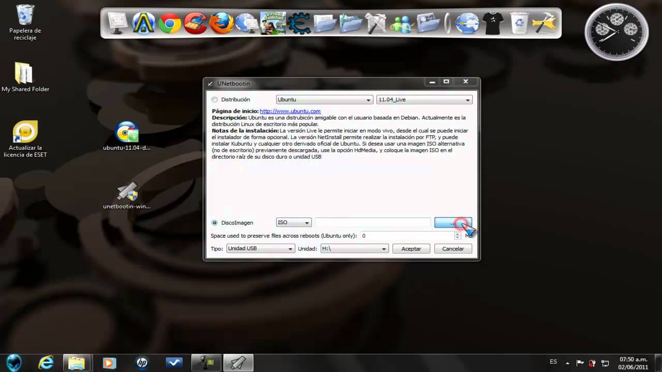The image size is (662, 372).
Task: Open the http://www.ubuntu.com link
Action: (290, 111)
